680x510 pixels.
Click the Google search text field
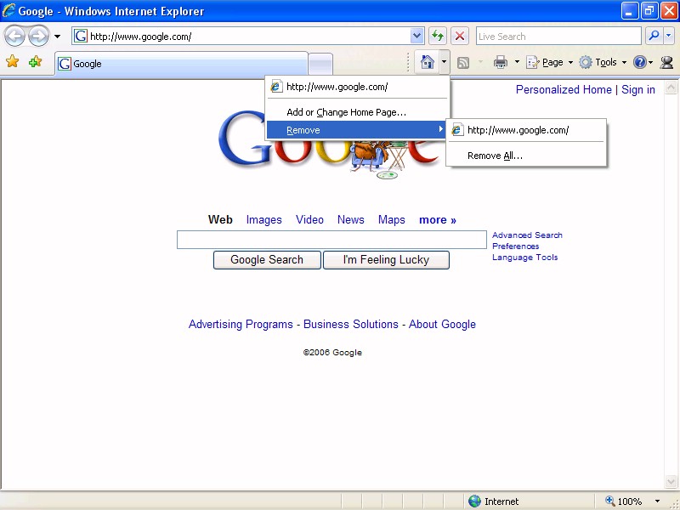(x=331, y=240)
